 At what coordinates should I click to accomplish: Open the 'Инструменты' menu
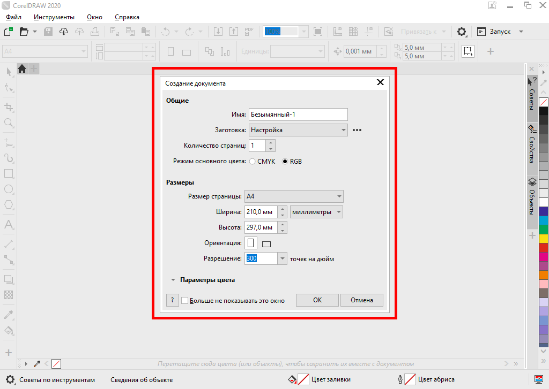point(54,17)
